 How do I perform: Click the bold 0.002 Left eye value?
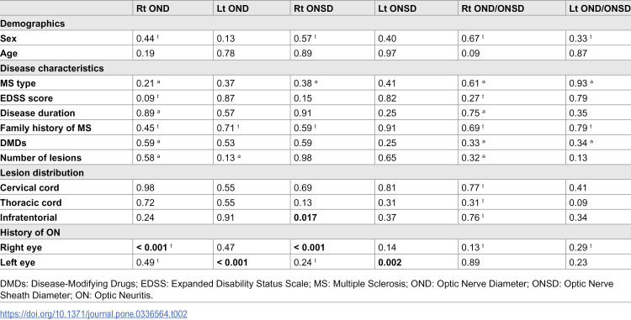pyautogui.click(x=390, y=263)
